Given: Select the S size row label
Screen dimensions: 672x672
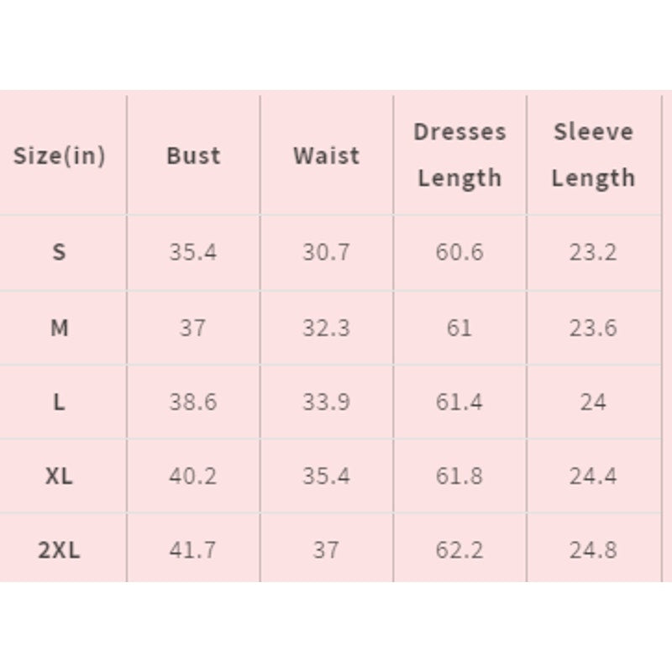Looking at the screenshot, I should 59,252.
